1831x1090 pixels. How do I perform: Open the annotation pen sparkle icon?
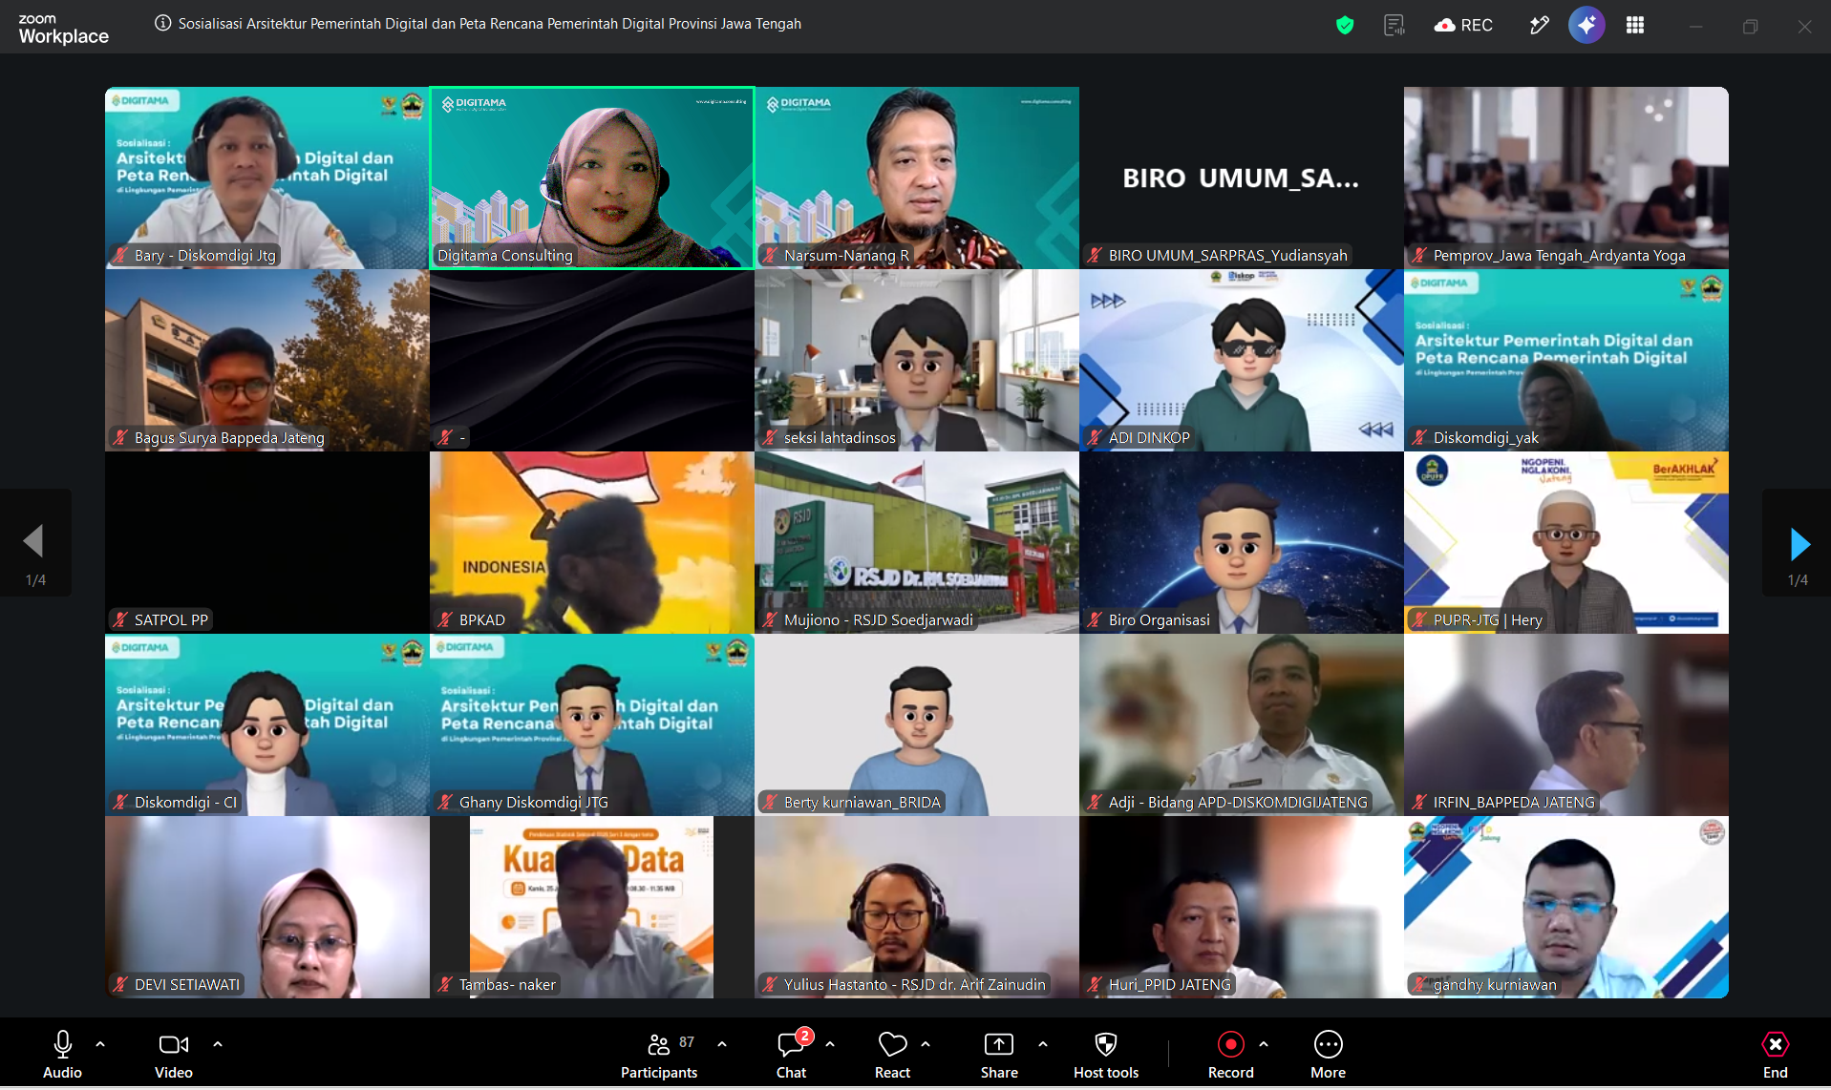point(1539,26)
